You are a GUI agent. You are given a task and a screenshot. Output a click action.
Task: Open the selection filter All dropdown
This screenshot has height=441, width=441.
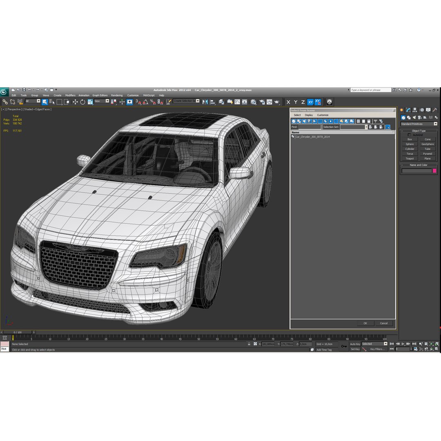(33, 101)
